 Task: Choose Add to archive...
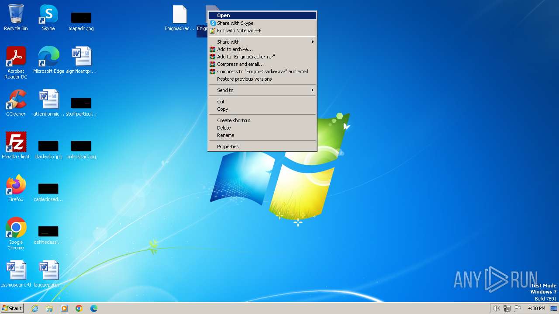[262, 49]
